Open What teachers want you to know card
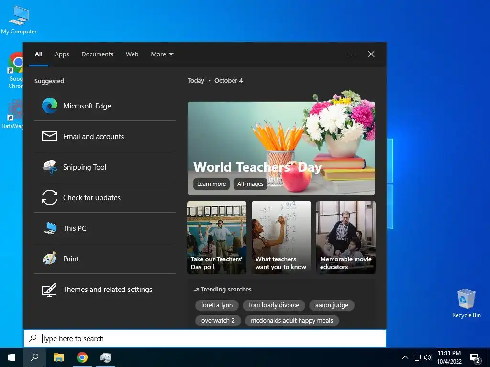 (281, 237)
